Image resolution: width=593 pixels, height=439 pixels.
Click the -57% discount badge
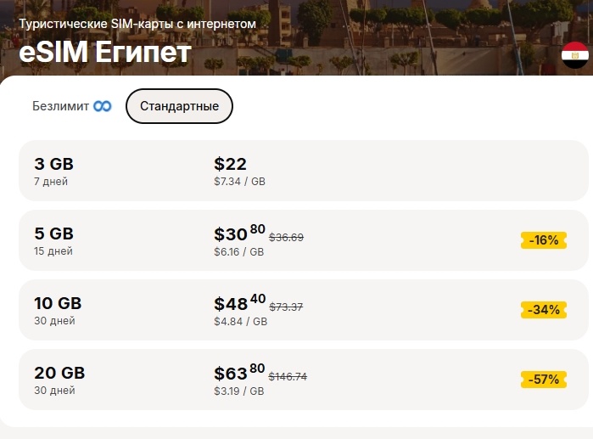(x=544, y=380)
